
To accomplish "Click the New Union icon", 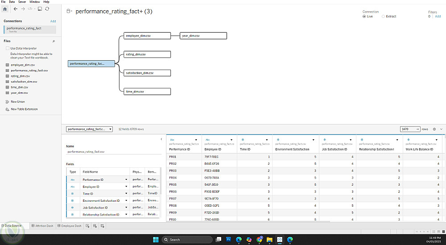I will (8, 102).
